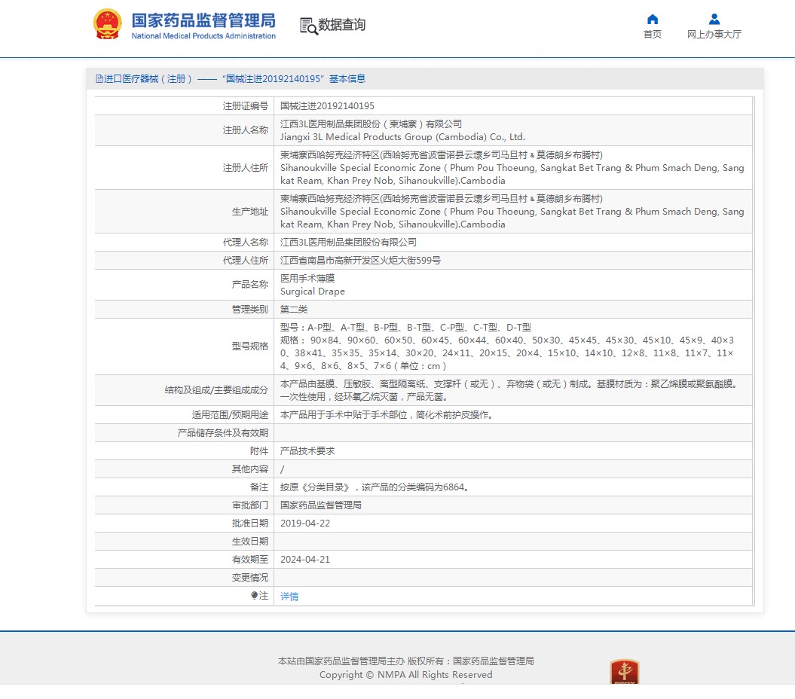The width and height of the screenshot is (795, 699).
Task: Click the 批准日期 label
Action: [250, 523]
